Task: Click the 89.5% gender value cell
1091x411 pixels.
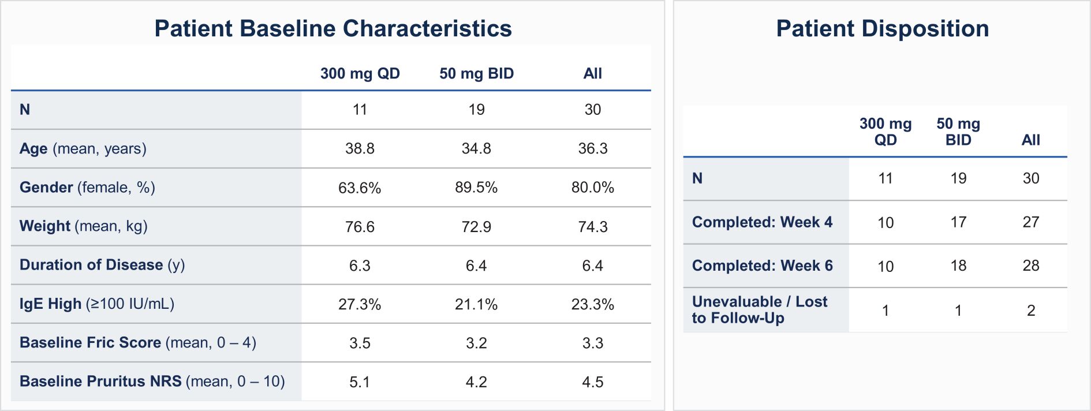Action: 476,188
